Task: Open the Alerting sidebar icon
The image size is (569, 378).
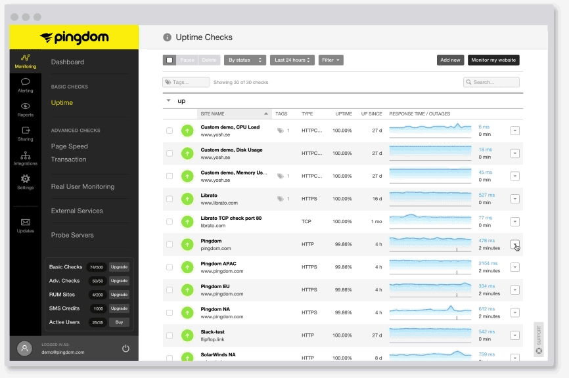Action: tap(25, 85)
